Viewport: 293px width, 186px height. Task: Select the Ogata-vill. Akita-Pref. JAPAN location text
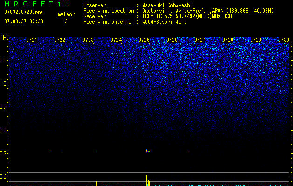(208, 11)
